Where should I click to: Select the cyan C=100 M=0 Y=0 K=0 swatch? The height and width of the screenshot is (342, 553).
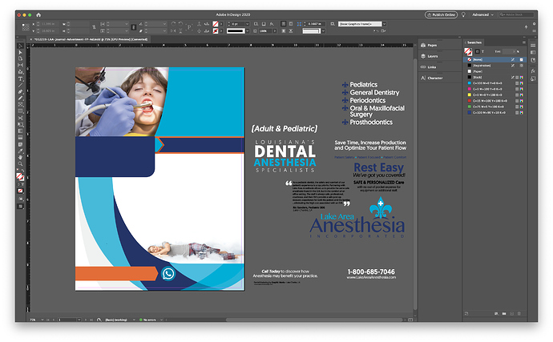[494, 83]
